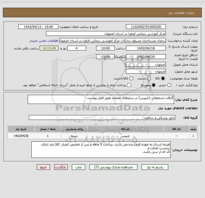Open مشاهده مدارک پیوستی (7) button
This screenshot has width=205, height=198.
113,167
